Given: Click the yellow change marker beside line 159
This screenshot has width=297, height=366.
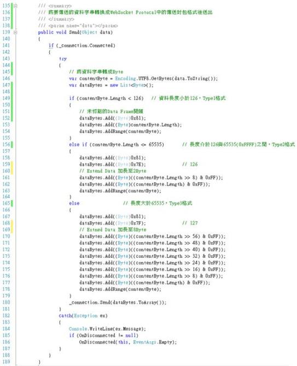Looking at the screenshot, I should click(x=12, y=168).
